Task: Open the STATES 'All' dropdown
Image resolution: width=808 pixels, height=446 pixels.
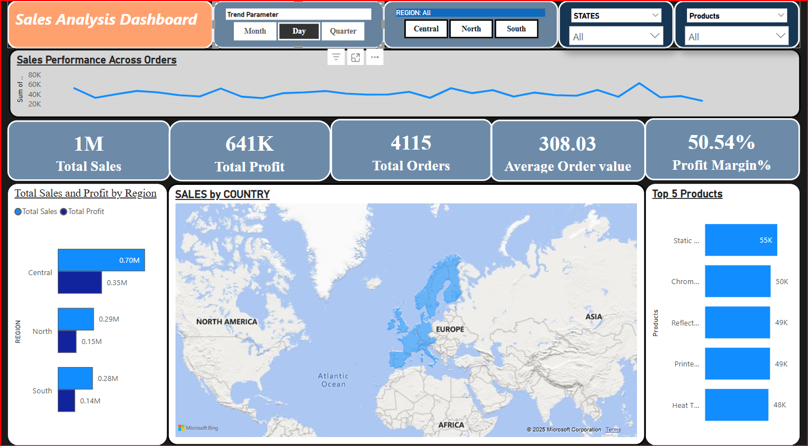Action: click(616, 36)
